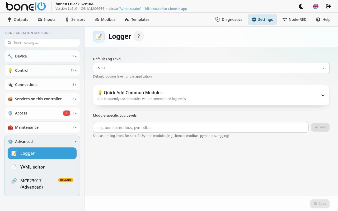
Task: Open blk000000.black.boneio.app link
Action: 166,9
